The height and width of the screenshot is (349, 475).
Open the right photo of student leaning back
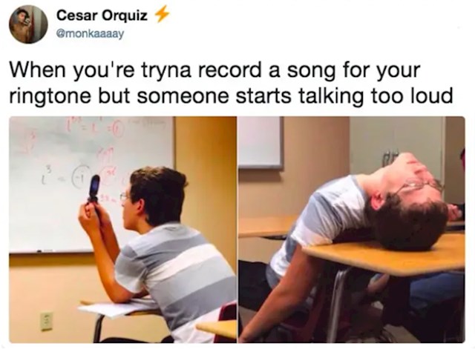click(x=351, y=230)
